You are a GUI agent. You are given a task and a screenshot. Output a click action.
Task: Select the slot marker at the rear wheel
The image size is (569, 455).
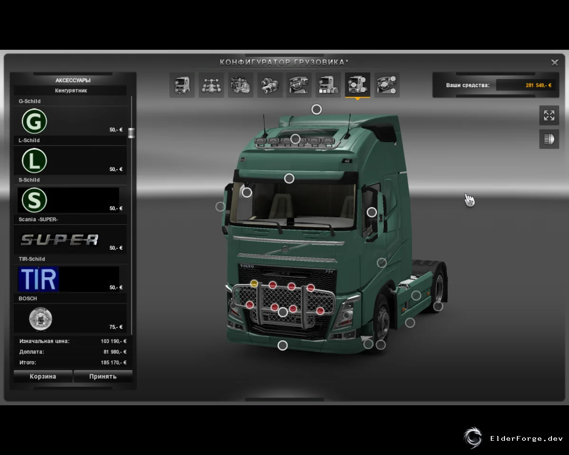coord(438,306)
